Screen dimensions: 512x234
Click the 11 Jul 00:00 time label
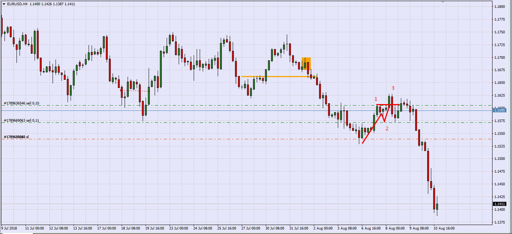(35, 228)
